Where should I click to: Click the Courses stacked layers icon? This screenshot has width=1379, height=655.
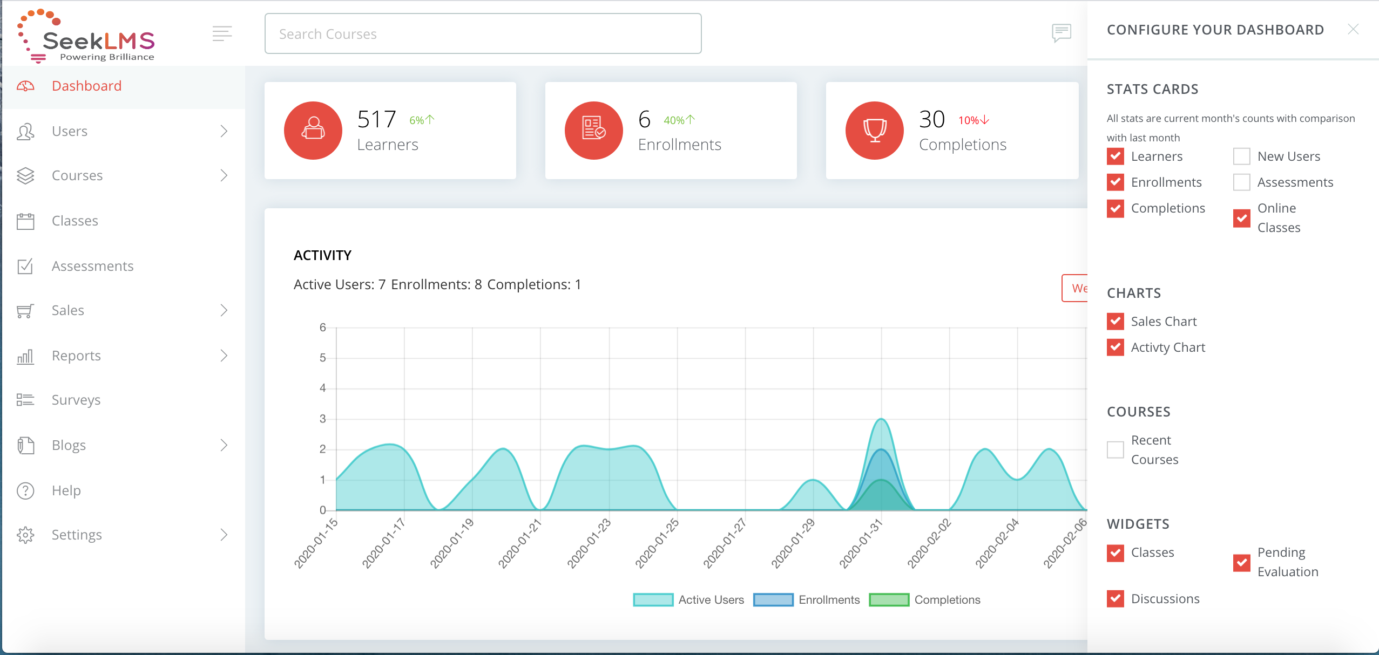click(25, 175)
